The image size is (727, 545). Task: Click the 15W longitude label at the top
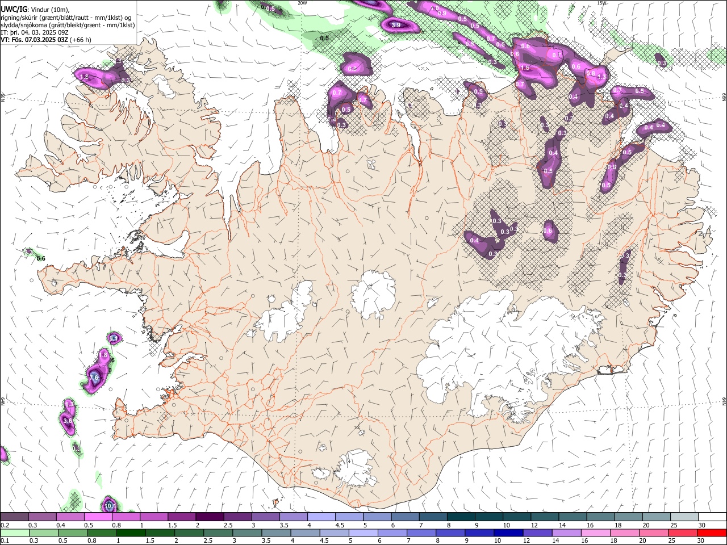601,3
